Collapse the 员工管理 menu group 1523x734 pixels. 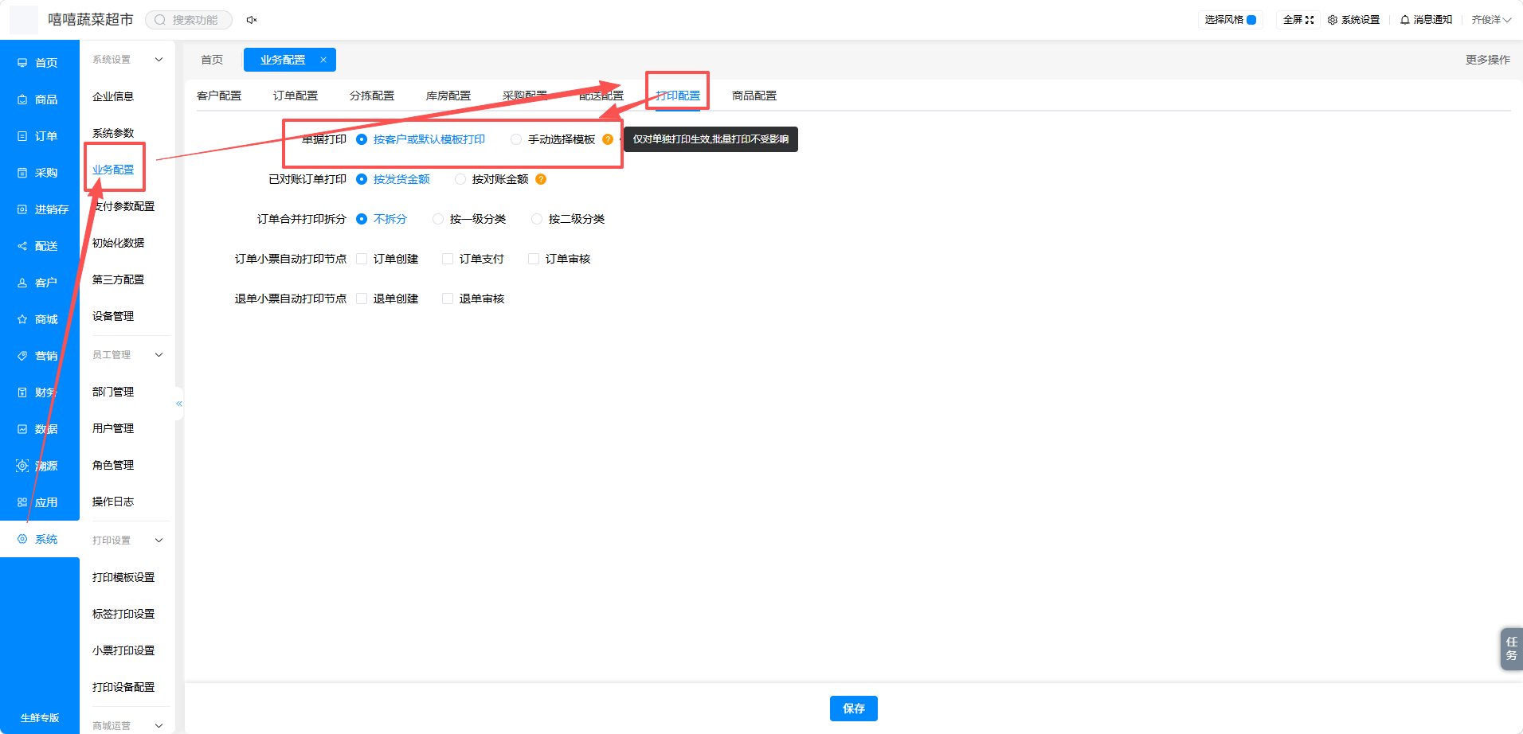click(x=159, y=355)
